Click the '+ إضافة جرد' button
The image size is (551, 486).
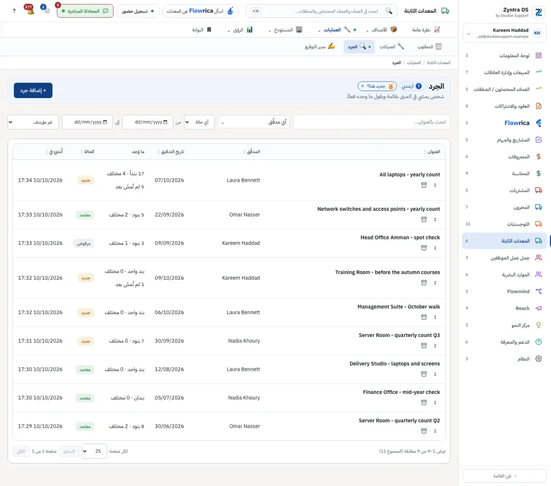[x=33, y=90]
